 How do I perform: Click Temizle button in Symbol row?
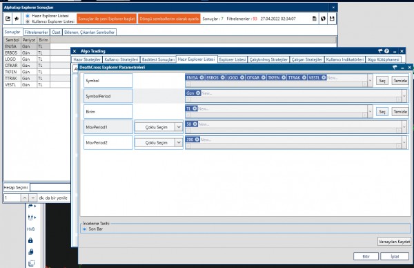point(400,81)
